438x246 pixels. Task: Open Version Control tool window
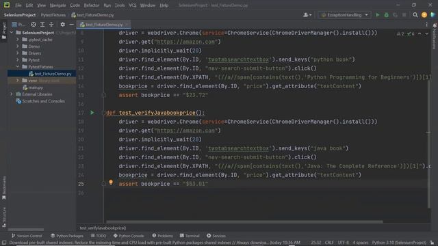click(27, 236)
